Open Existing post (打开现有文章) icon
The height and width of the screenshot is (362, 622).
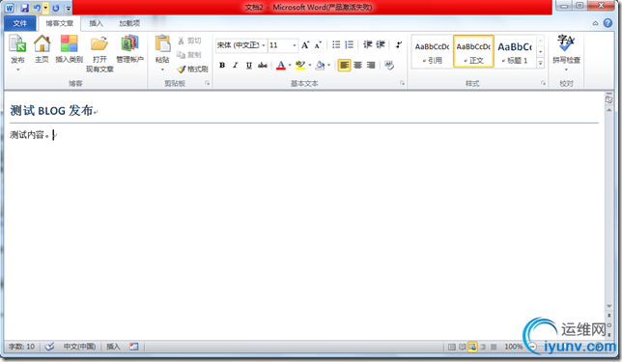[99, 43]
